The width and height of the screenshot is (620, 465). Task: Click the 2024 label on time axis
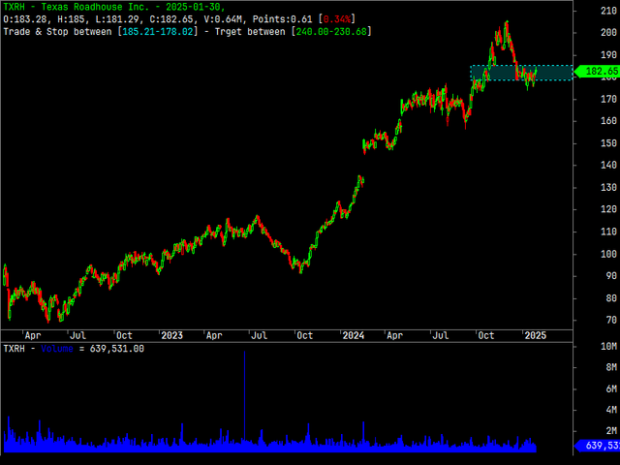click(354, 336)
